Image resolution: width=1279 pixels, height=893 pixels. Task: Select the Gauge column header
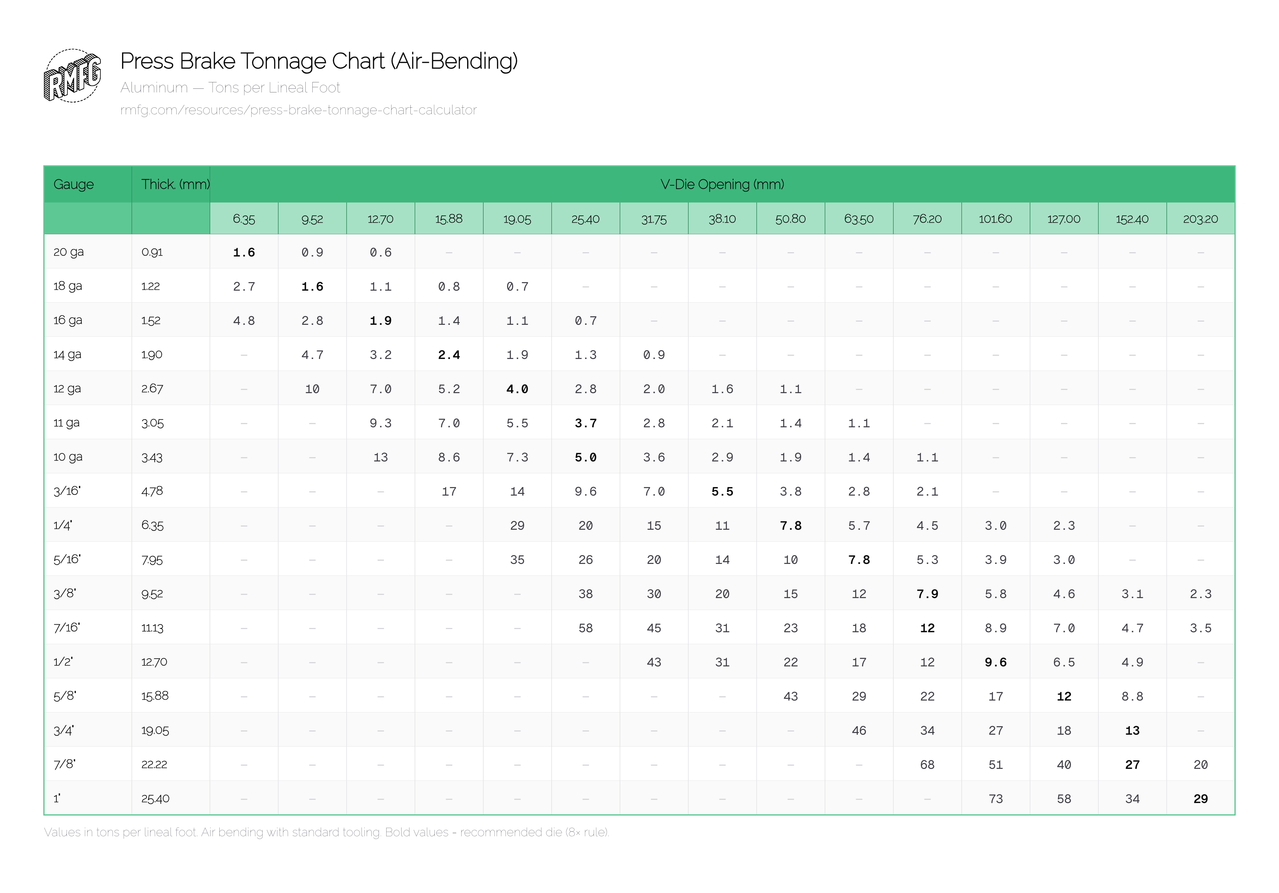click(x=74, y=184)
